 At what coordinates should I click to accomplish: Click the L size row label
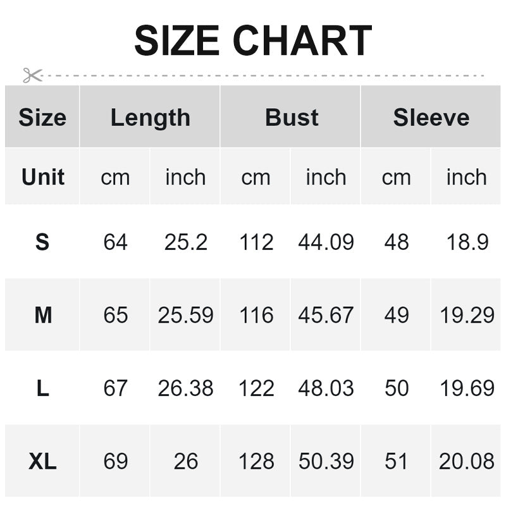[42, 388]
